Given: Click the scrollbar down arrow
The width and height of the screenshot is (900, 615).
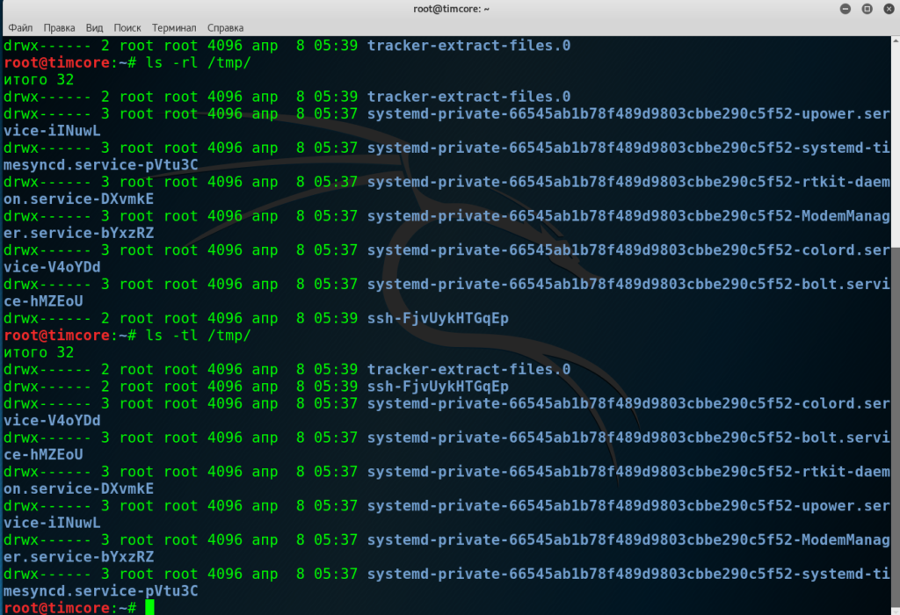Looking at the screenshot, I should coord(894,610).
